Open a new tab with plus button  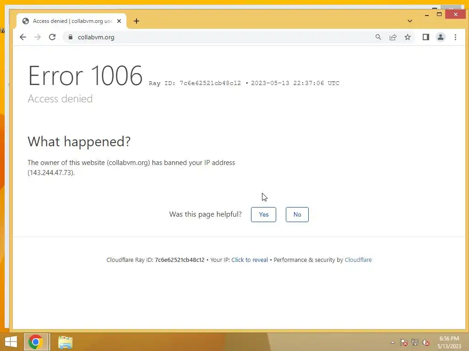click(x=136, y=21)
